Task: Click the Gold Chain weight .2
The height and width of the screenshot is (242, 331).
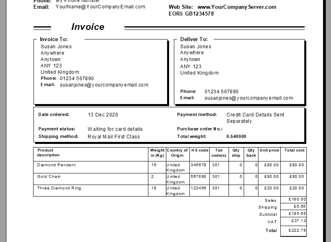Action: [x=152, y=177]
